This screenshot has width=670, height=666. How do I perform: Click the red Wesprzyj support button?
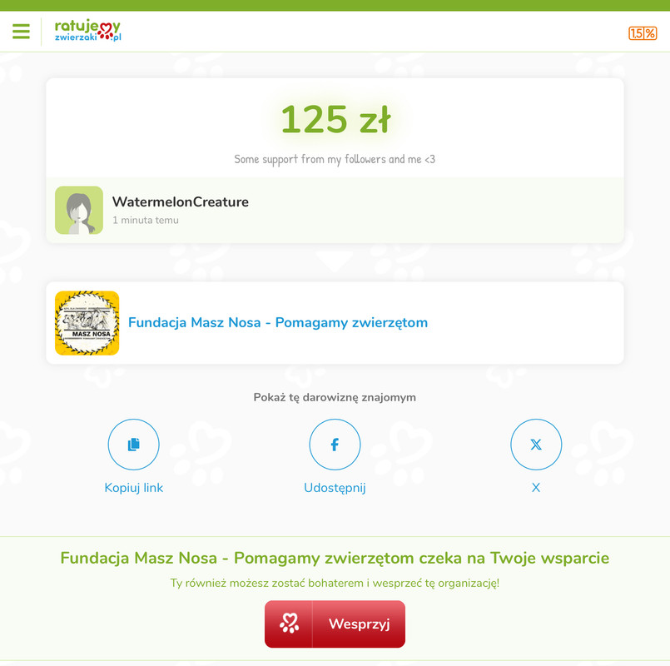[x=335, y=624]
